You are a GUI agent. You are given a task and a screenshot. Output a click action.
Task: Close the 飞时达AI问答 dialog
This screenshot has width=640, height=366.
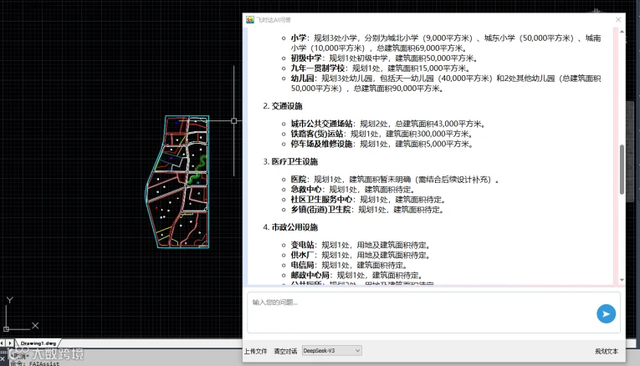coord(618,19)
